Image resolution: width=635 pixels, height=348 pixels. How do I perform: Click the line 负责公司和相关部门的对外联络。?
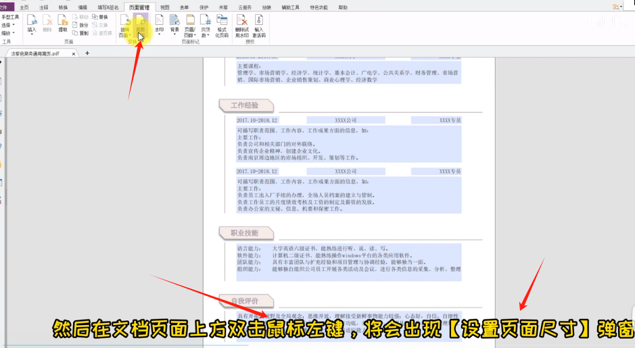pyautogui.click(x=276, y=144)
